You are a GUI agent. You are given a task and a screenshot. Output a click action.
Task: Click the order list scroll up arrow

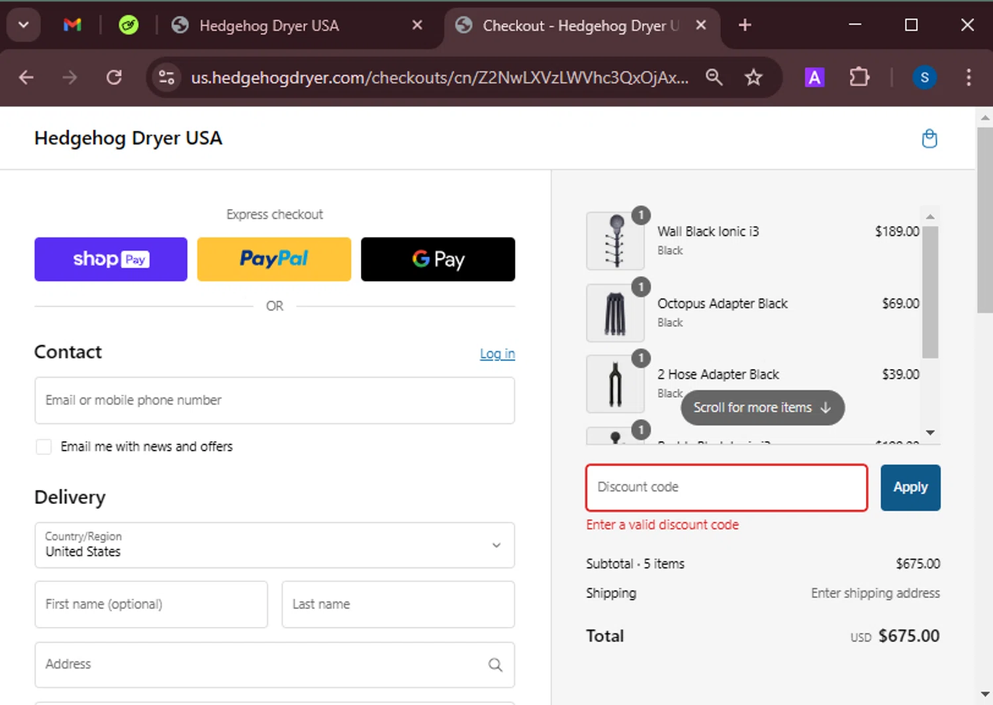pyautogui.click(x=930, y=216)
